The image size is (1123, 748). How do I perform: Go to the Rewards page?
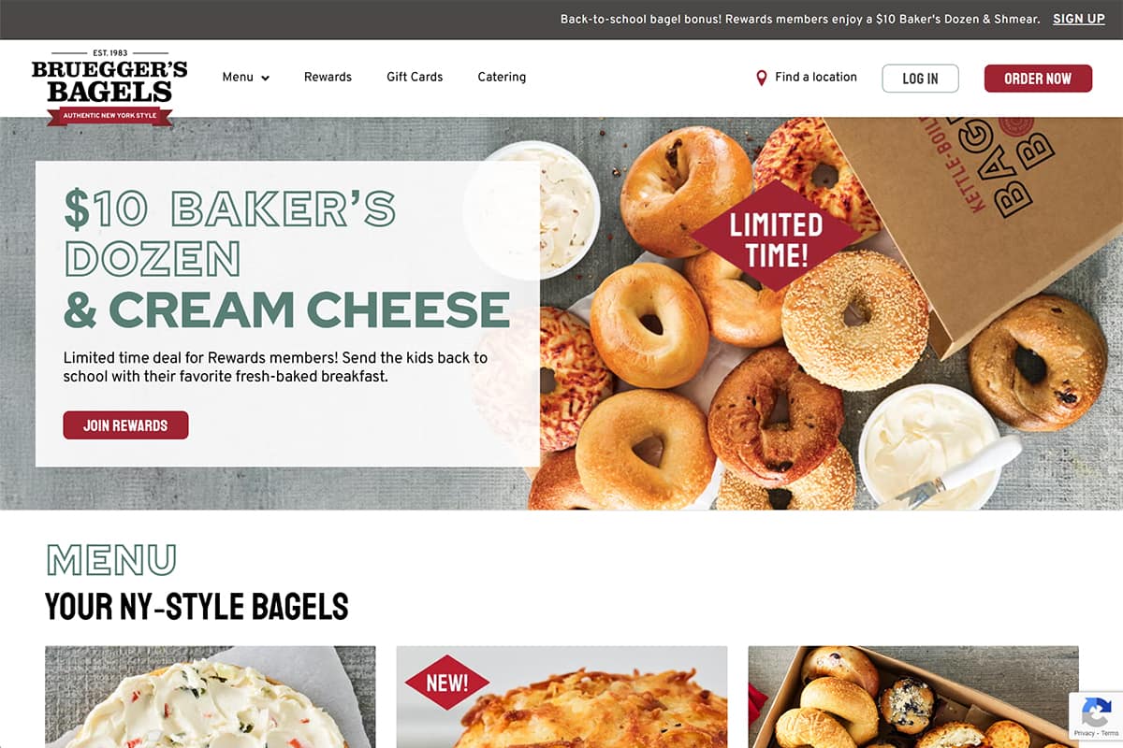[x=328, y=78]
